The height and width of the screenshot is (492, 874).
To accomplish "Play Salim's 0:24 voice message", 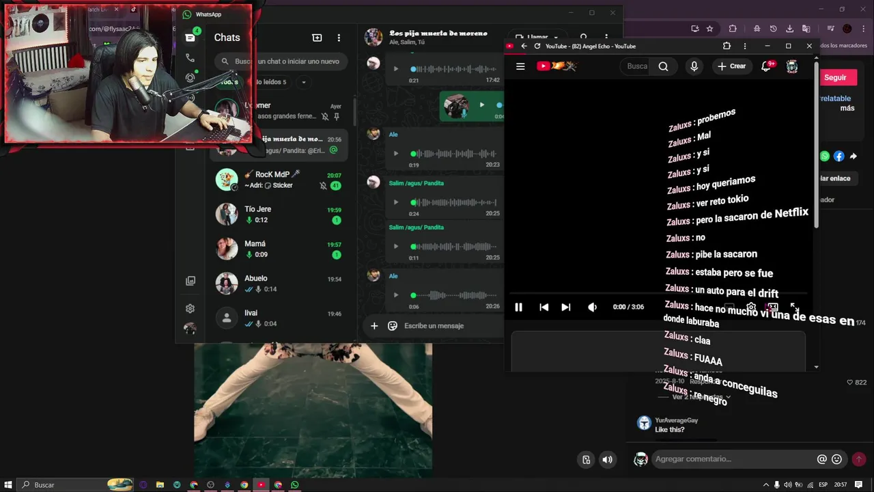I will pyautogui.click(x=395, y=202).
